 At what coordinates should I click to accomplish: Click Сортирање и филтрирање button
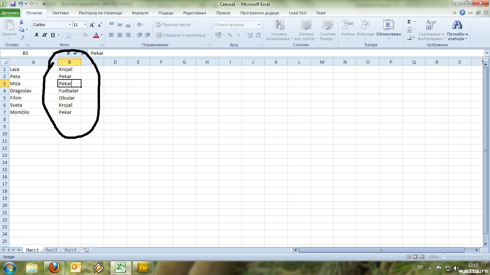(431, 30)
